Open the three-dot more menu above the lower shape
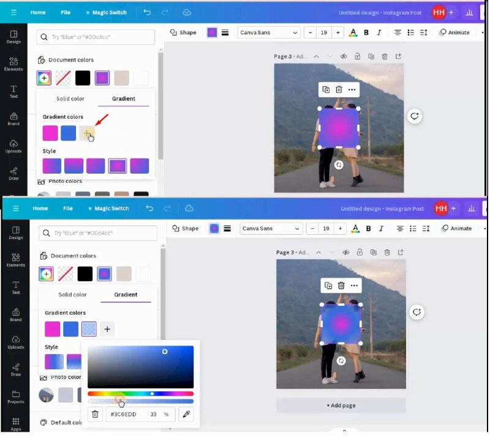This screenshot has width=490, height=436. [x=353, y=286]
